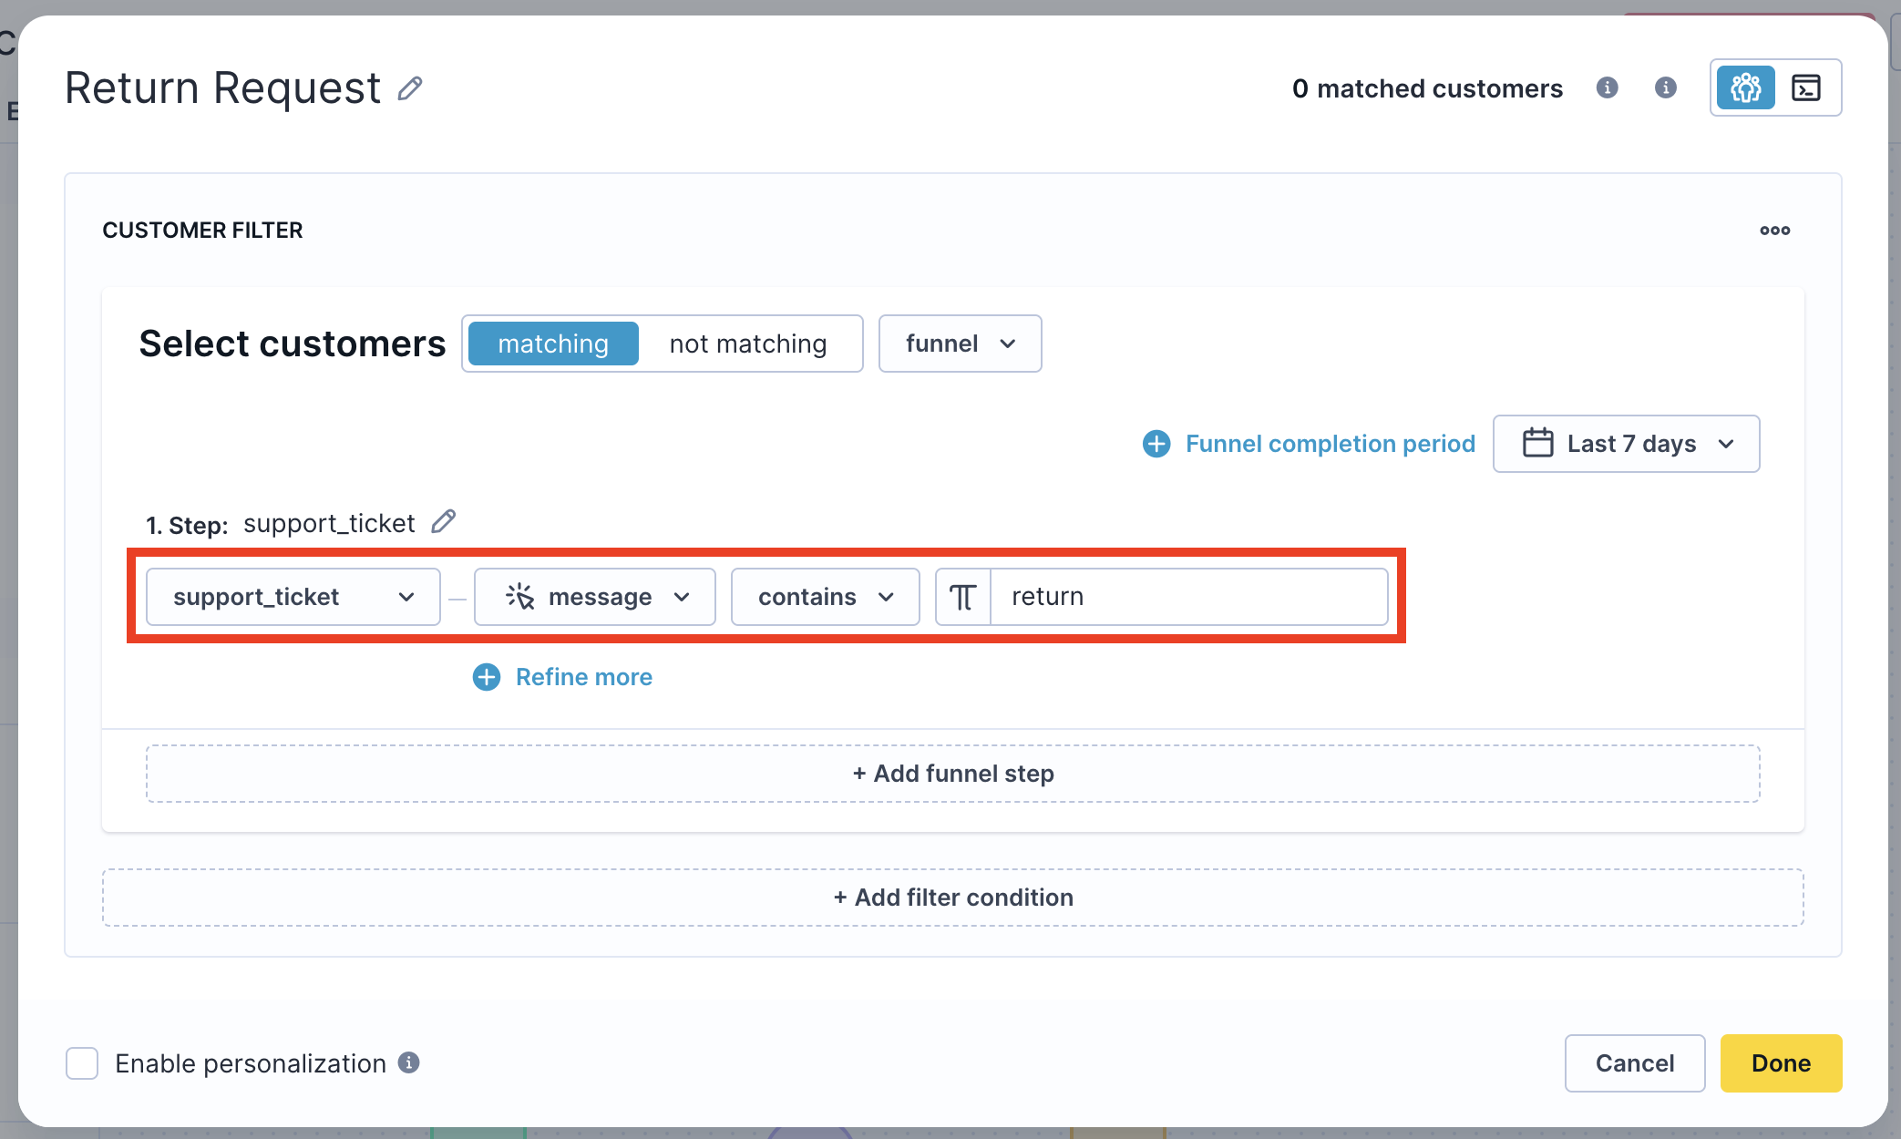
Task: Click the return text value field
Action: click(1187, 597)
